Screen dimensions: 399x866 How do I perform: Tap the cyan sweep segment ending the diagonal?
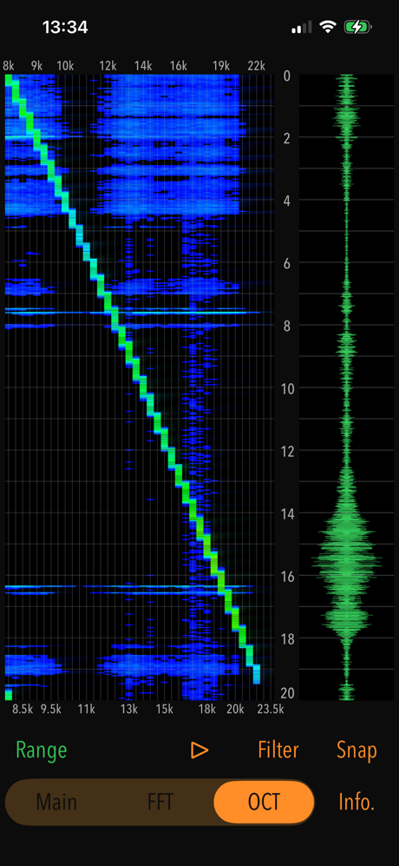point(256,674)
